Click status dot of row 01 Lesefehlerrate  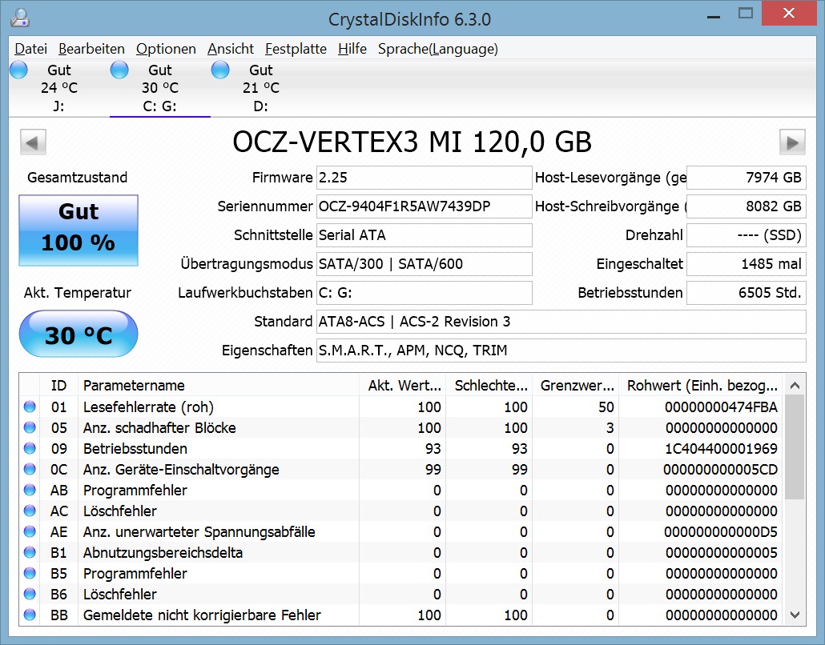30,407
